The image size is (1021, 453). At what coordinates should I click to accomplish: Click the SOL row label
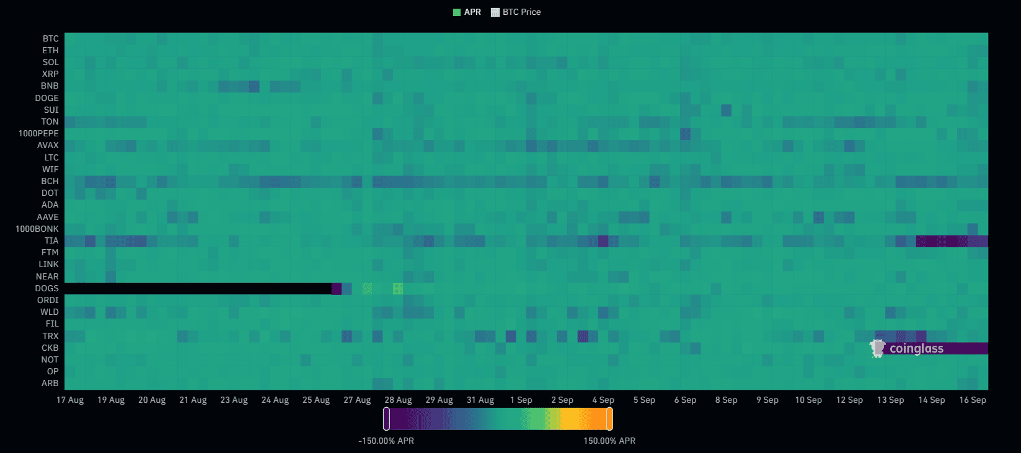click(x=51, y=62)
